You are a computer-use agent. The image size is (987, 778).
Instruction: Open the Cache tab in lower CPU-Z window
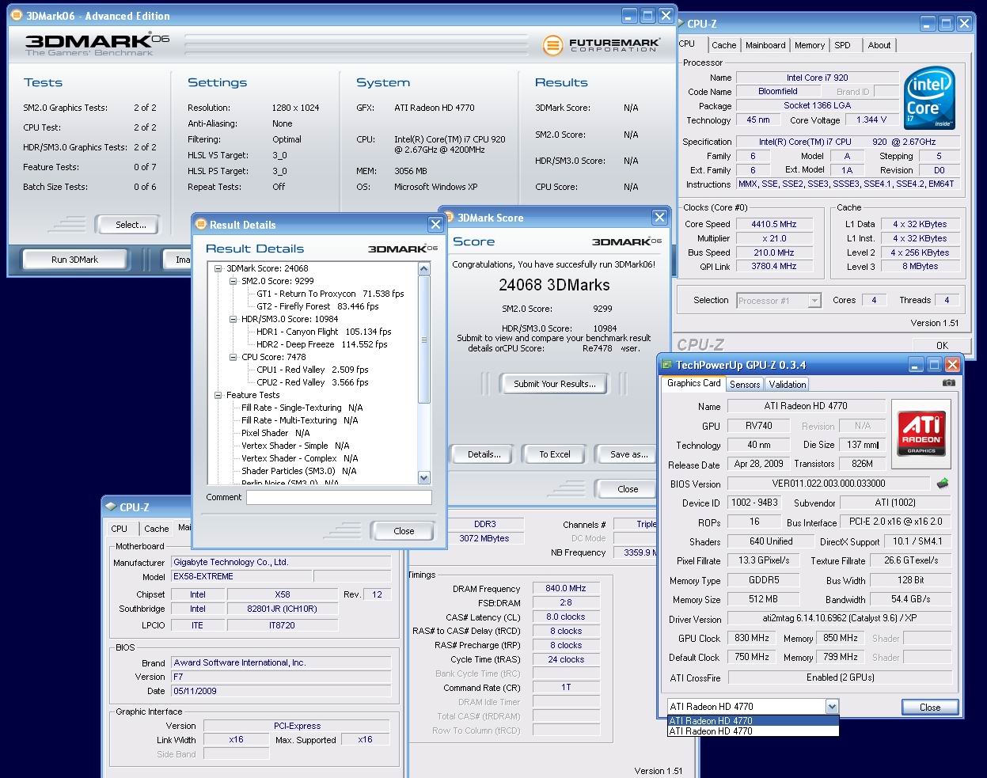coord(156,529)
